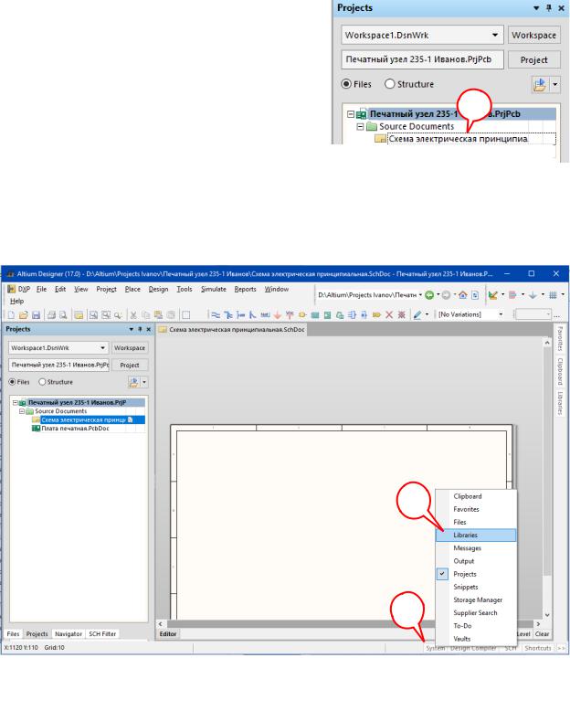
Task: Click the horizontal scrollbar of schematic editor
Action: pyautogui.click(x=349, y=624)
